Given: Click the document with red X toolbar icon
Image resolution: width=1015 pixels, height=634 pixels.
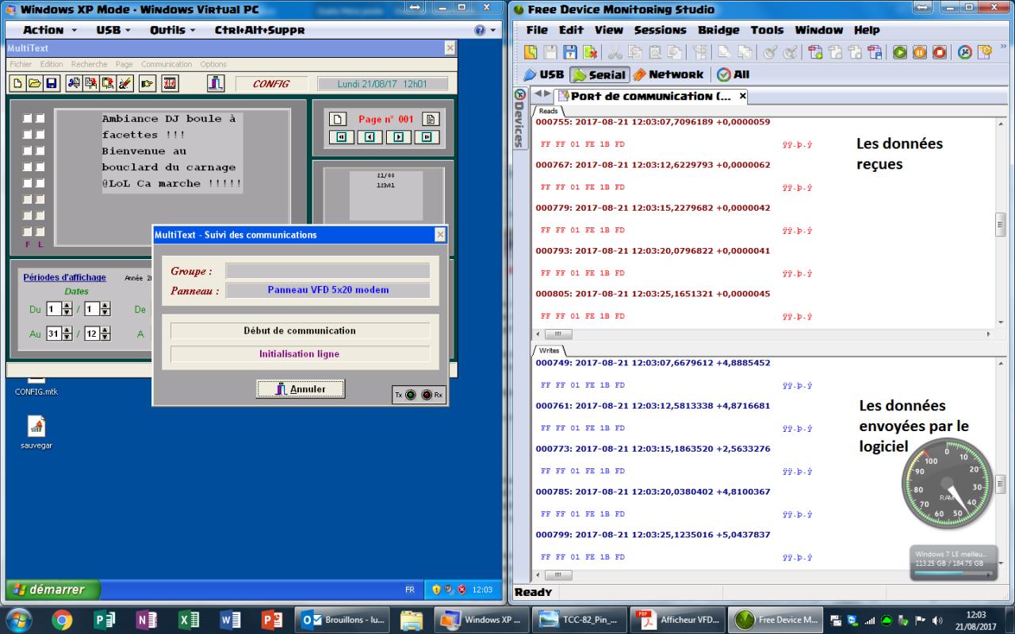Looking at the screenshot, I should 590,52.
